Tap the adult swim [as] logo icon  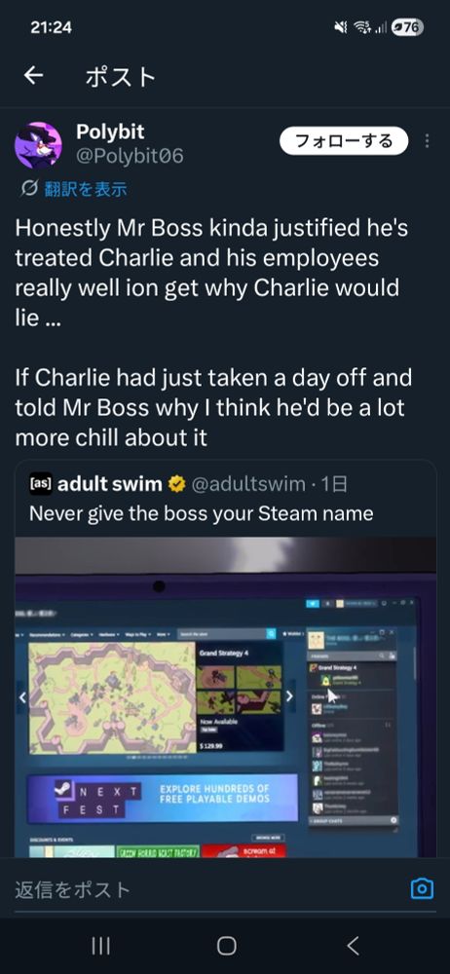click(41, 483)
